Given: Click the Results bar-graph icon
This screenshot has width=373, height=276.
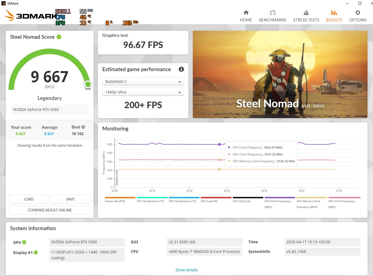Looking at the screenshot, I should coord(334,13).
